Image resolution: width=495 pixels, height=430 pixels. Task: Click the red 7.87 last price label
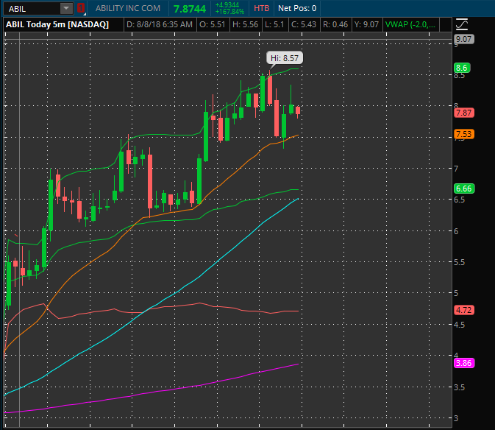464,113
